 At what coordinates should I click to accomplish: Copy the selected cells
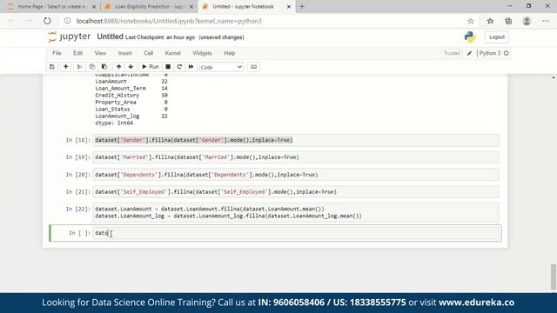tap(92, 67)
